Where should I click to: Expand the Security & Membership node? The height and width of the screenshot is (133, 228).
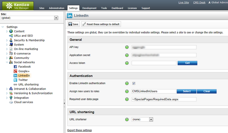coord(7,40)
